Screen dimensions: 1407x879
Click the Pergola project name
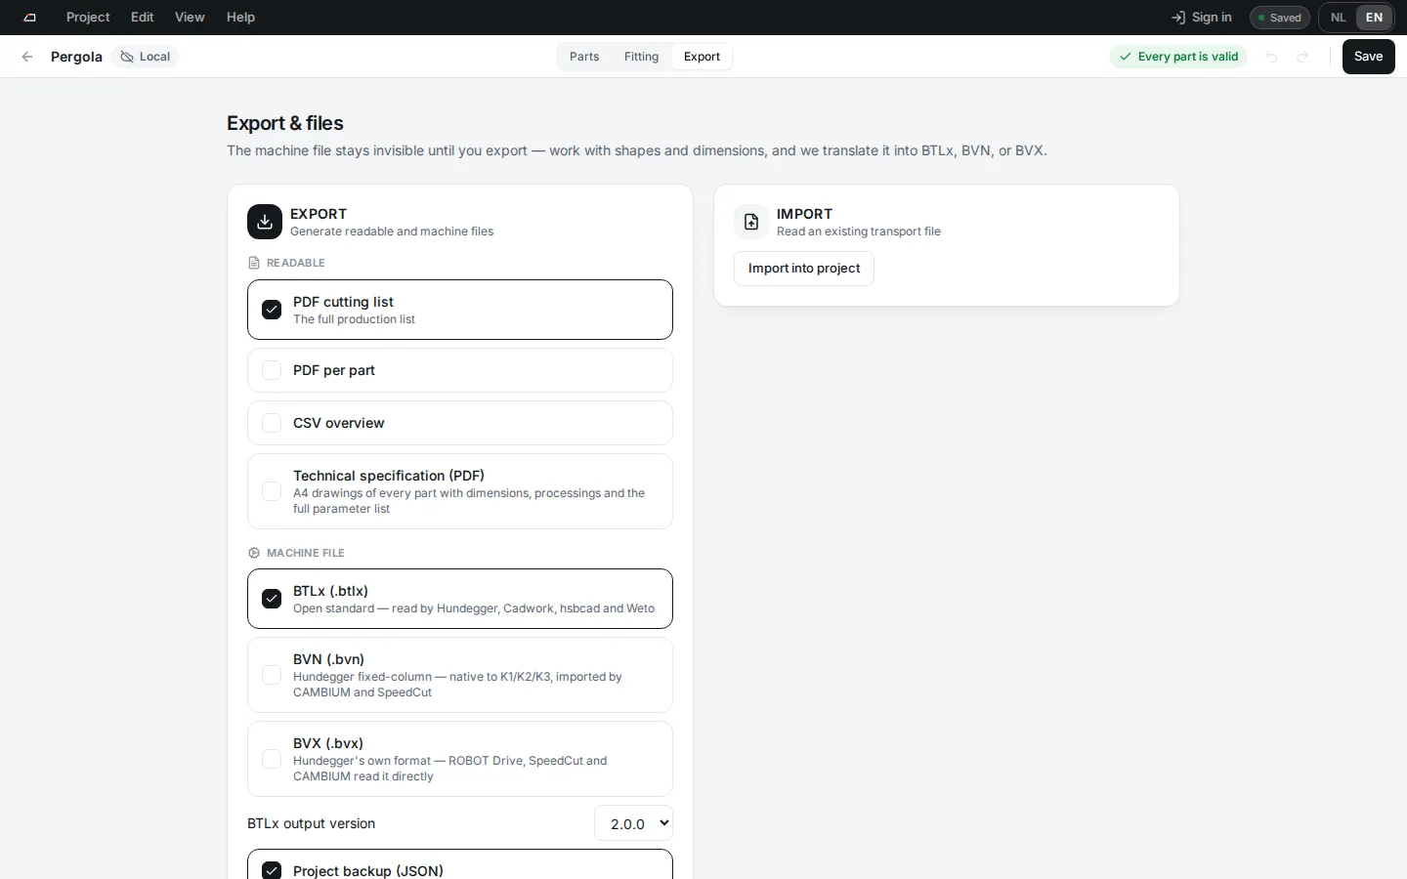(x=76, y=57)
